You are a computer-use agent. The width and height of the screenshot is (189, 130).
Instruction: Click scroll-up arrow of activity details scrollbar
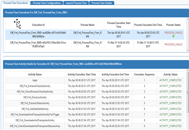click(188, 71)
